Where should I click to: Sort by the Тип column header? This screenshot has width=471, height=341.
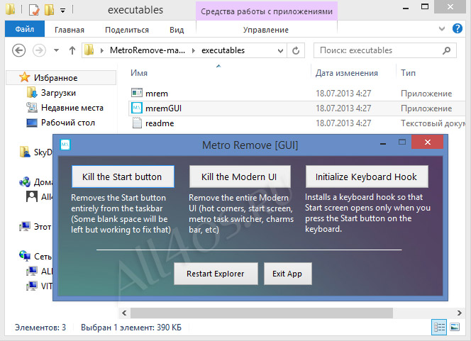[408, 73]
